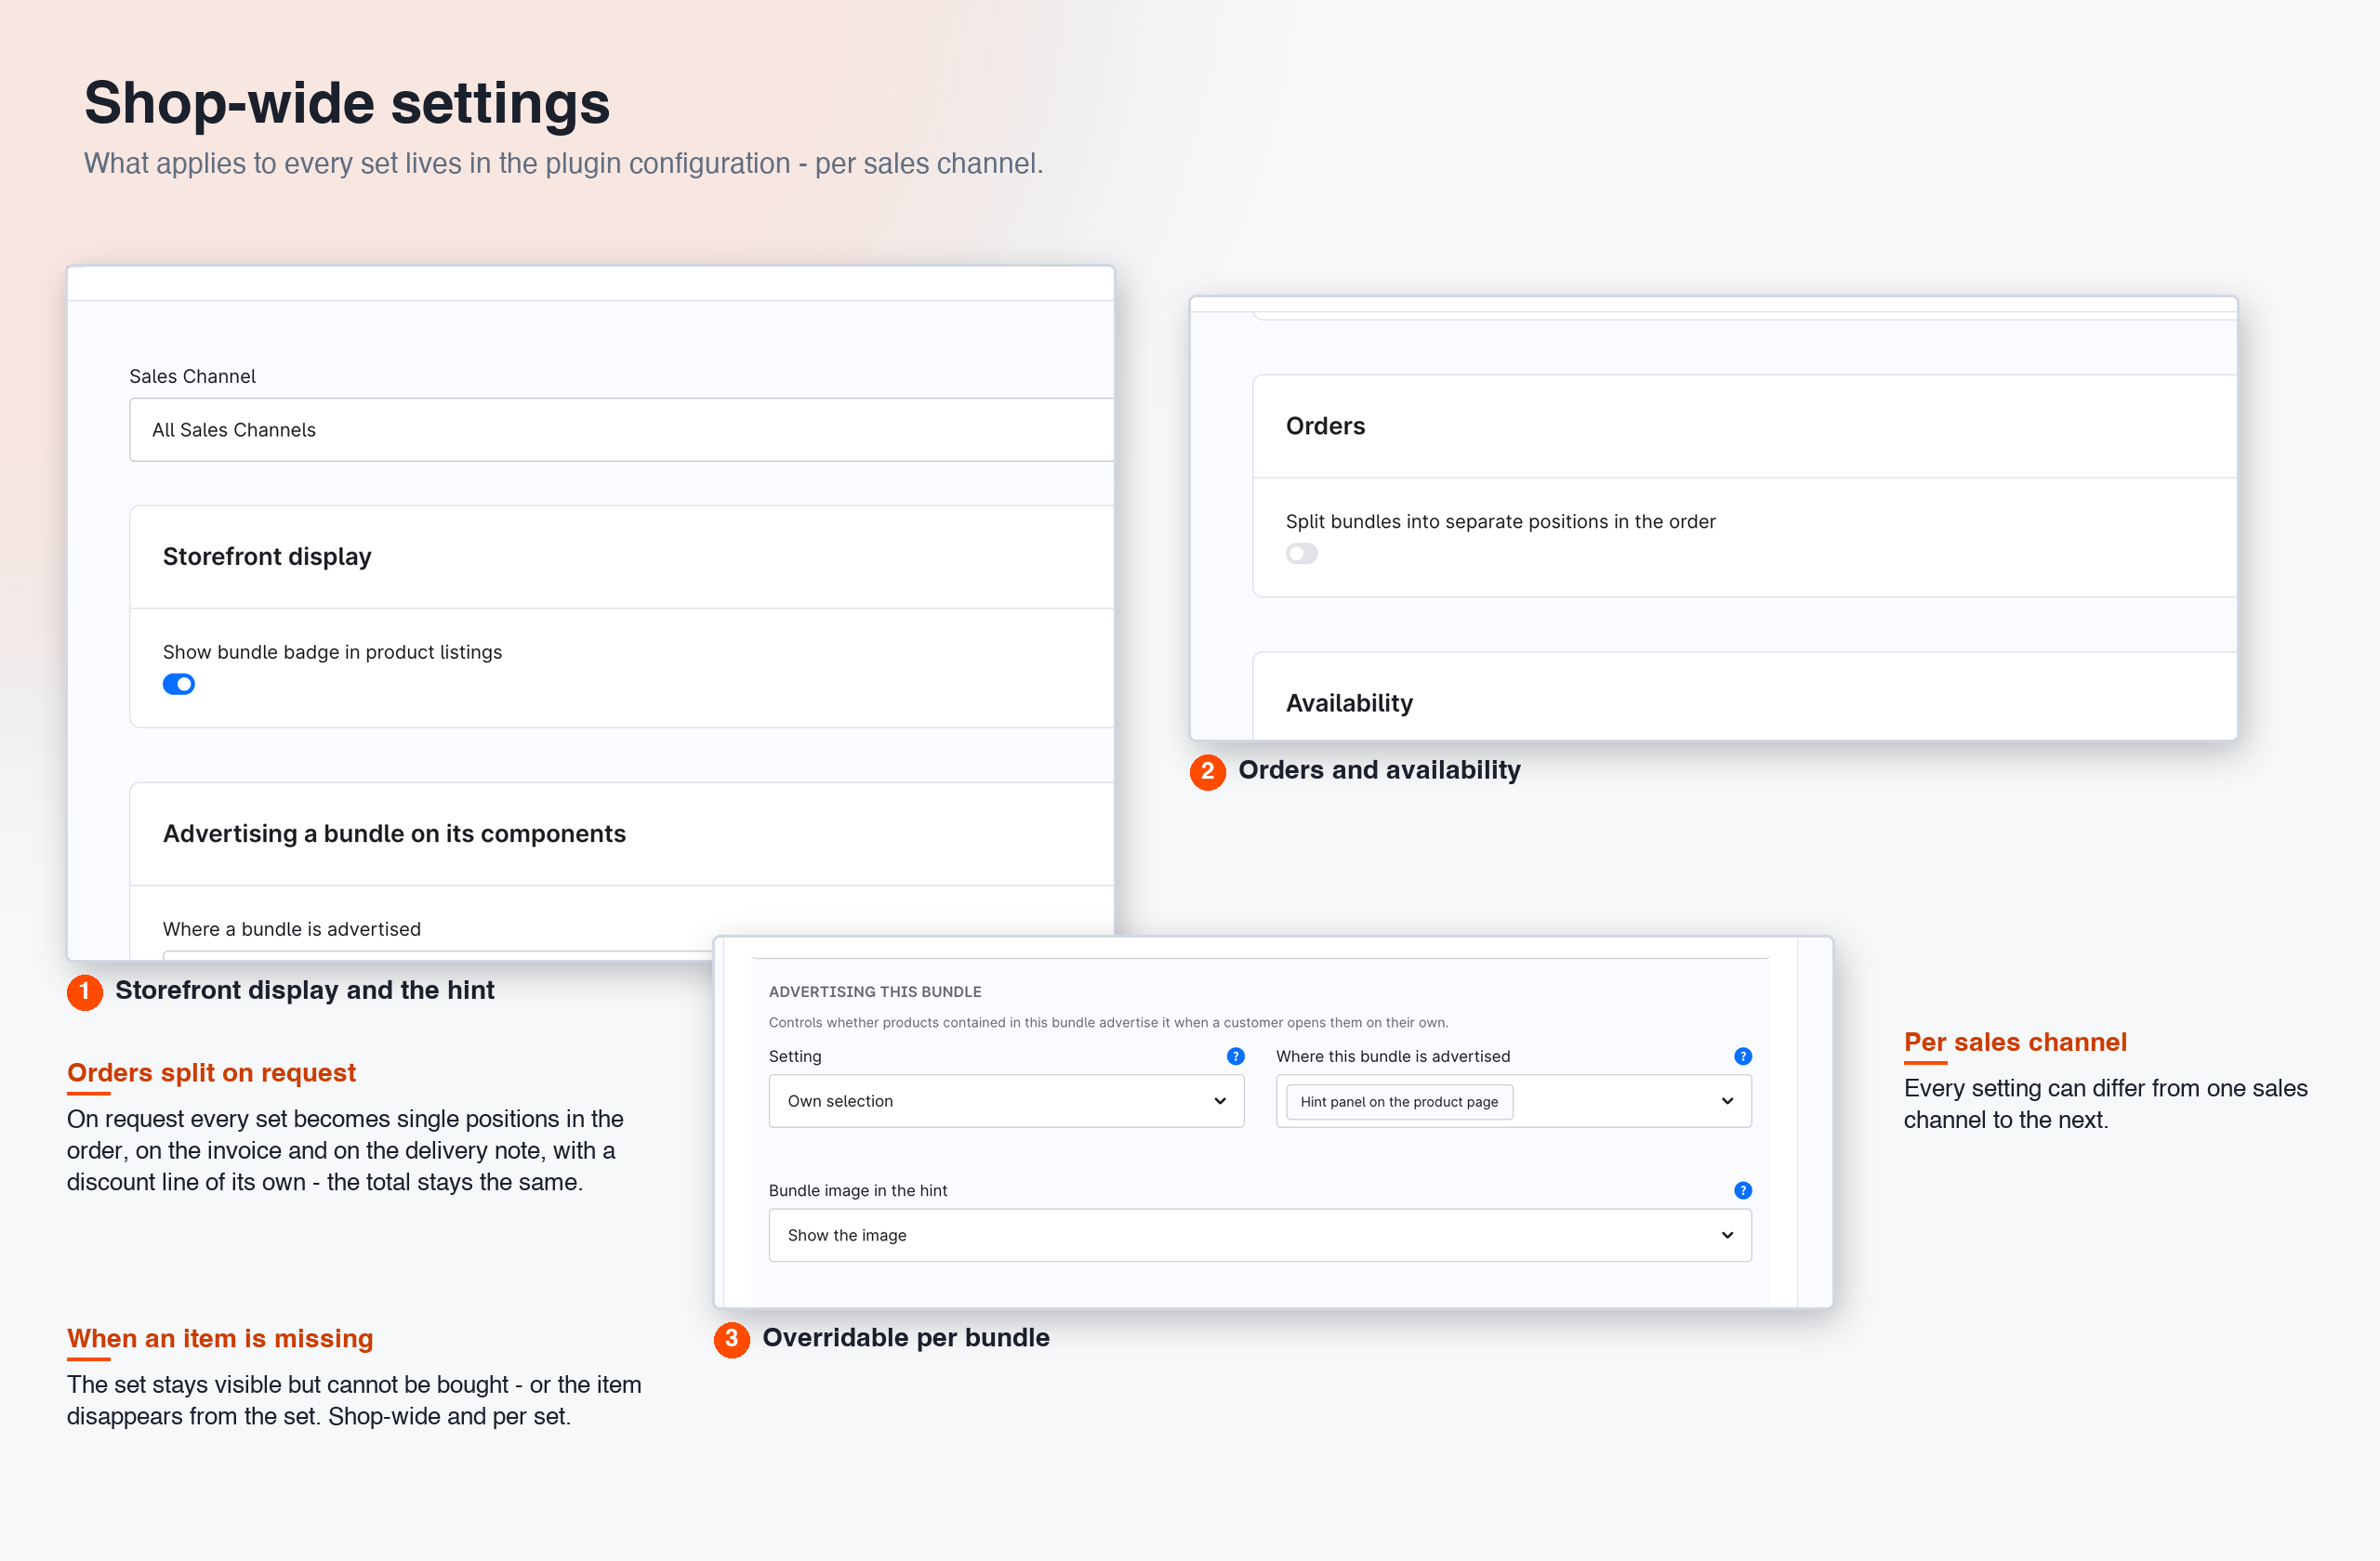This screenshot has height=1561, width=2380.
Task: Click the Bundle image in the hint label
Action: (x=858, y=1190)
